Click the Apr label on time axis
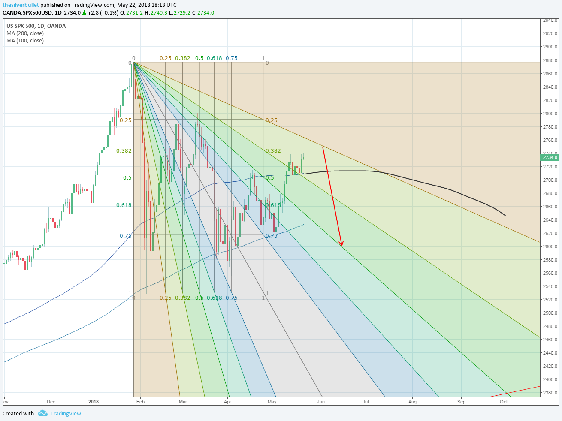The image size is (562, 421). 227,402
